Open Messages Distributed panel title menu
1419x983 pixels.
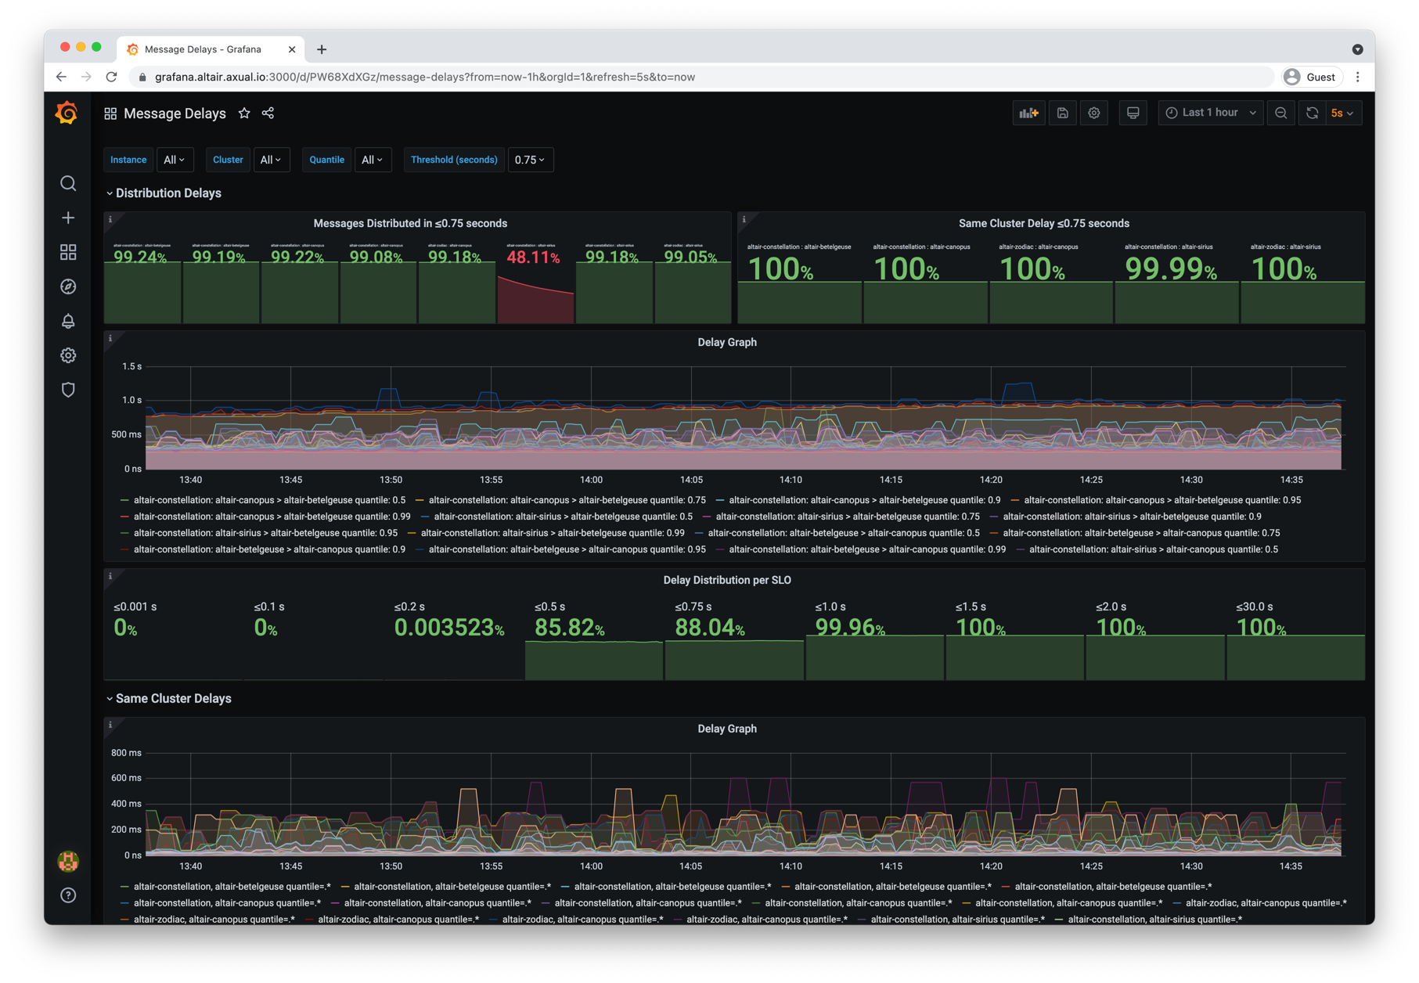410,224
